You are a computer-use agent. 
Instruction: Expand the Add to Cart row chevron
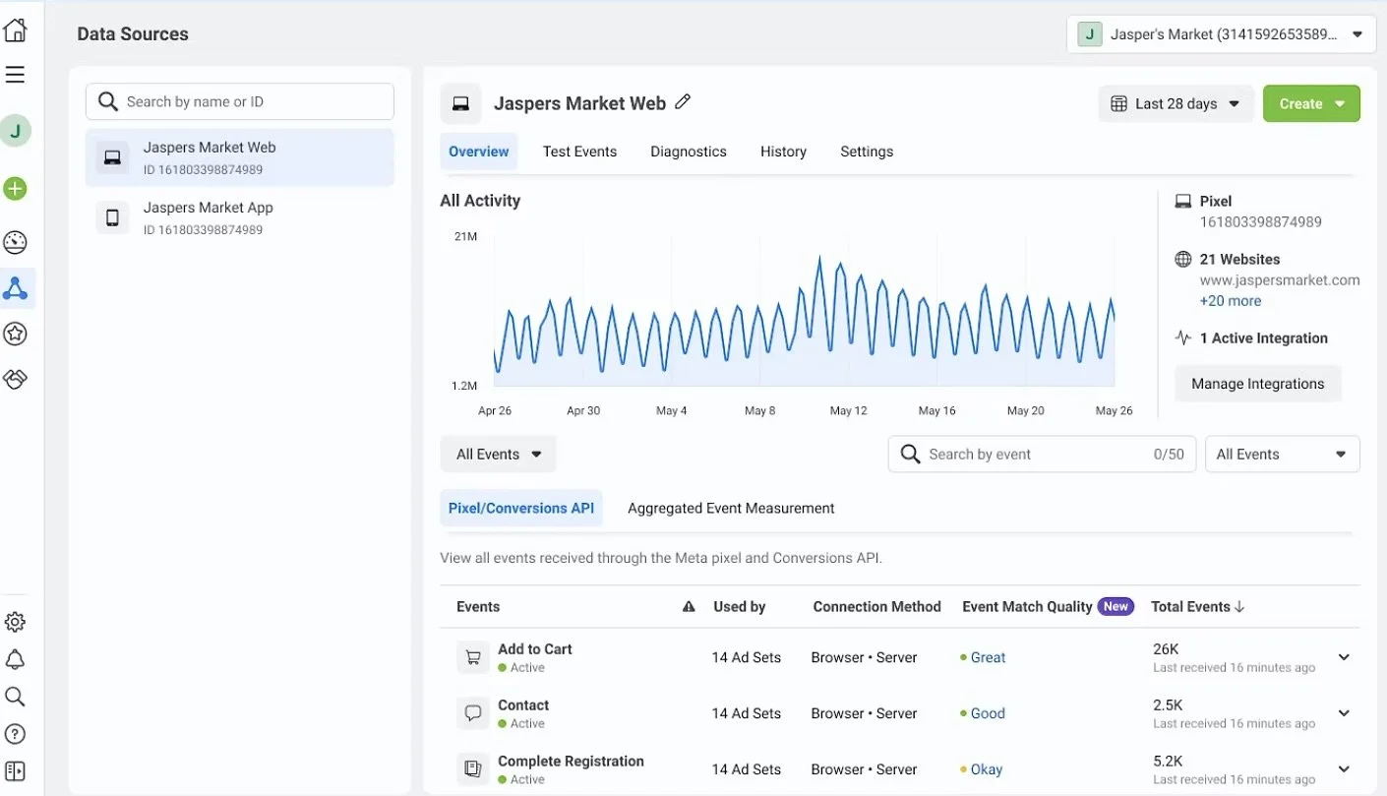click(1344, 657)
